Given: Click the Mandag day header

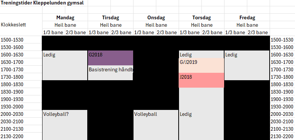Looking at the screenshot, I should (65, 17).
